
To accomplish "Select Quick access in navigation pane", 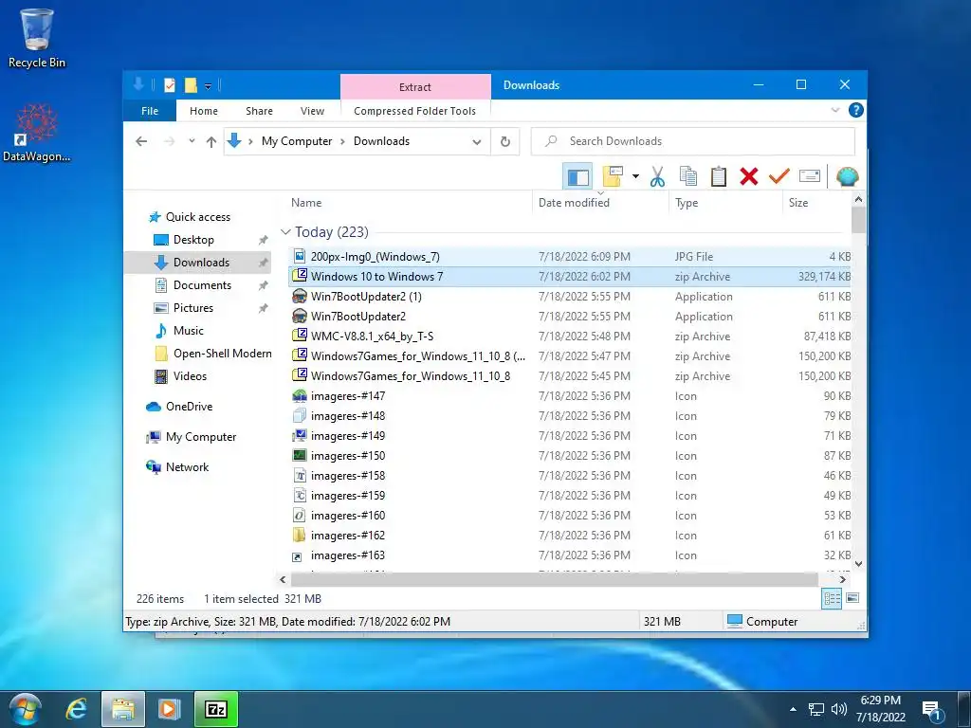I will (197, 217).
